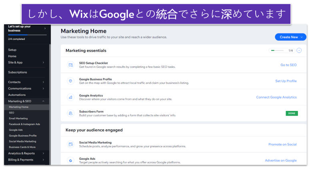Click the green DONE badge

(292, 113)
